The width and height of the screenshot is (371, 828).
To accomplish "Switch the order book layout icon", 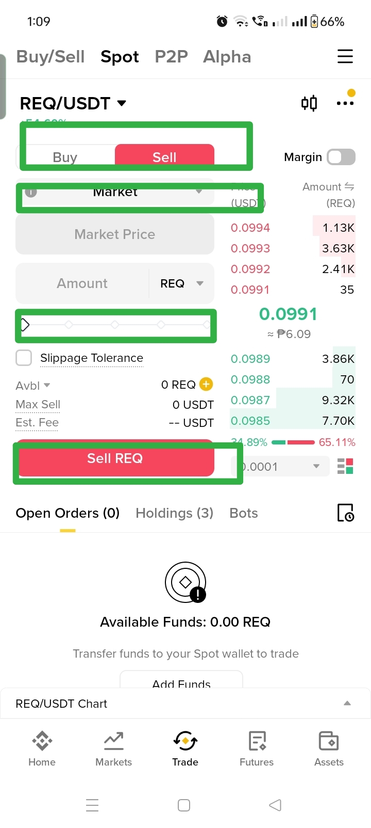I will click(x=345, y=466).
